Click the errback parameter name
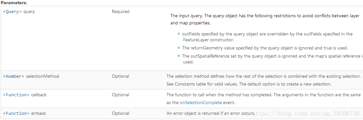Image resolution: width=363 pixels, height=120 pixels. click(38, 113)
